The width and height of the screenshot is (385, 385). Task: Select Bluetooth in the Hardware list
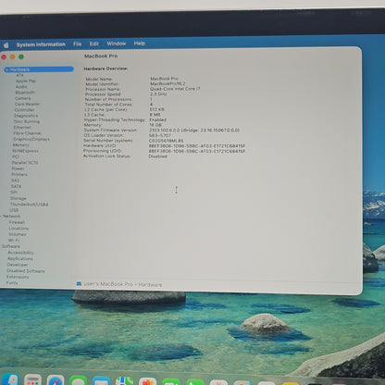pyautogui.click(x=25, y=93)
